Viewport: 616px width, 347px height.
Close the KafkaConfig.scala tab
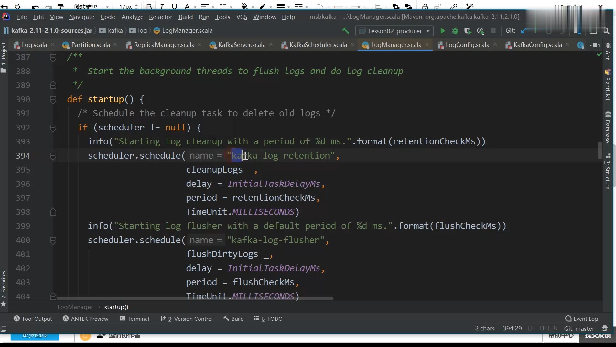(567, 45)
